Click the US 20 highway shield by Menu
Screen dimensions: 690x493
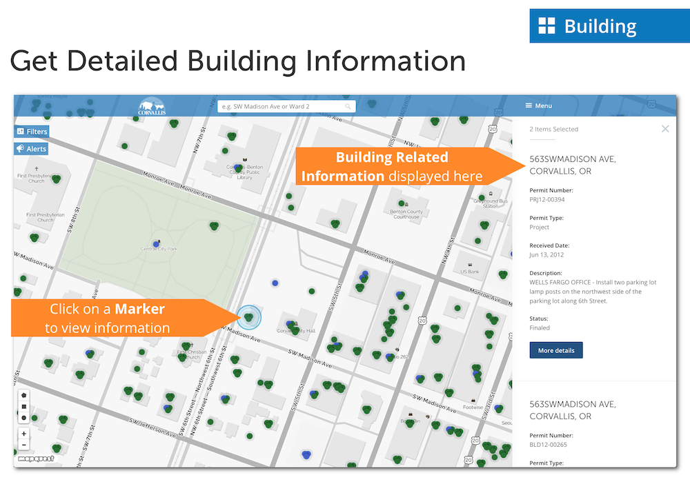pyautogui.click(x=498, y=112)
